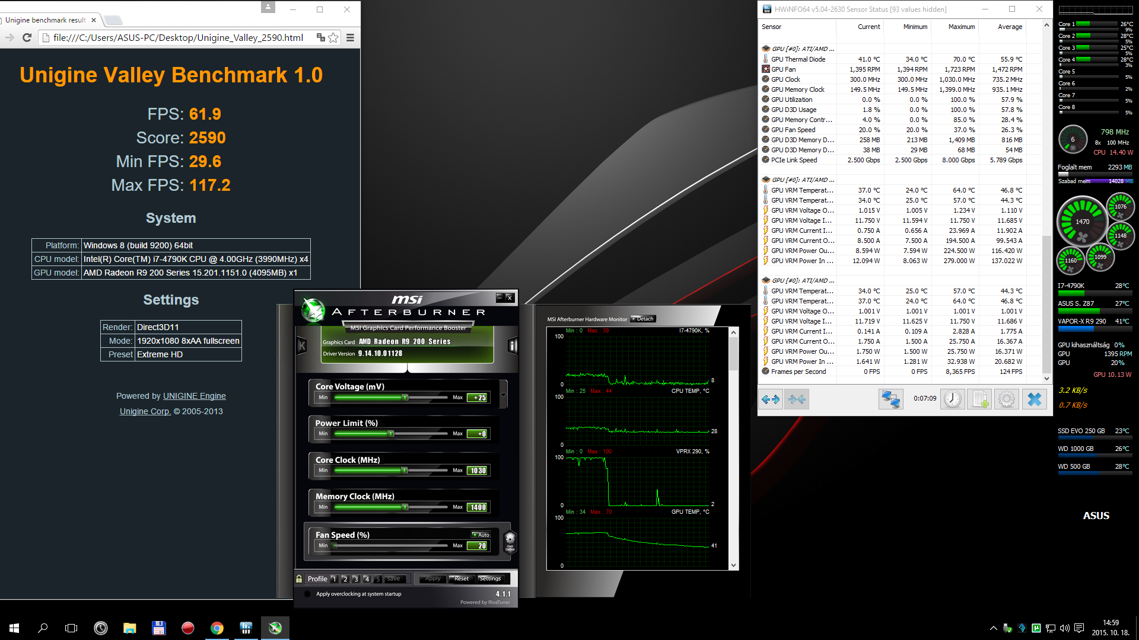The height and width of the screenshot is (640, 1139).
Task: Click HWiNFO sensor list scroll down arrow
Action: click(x=1047, y=378)
